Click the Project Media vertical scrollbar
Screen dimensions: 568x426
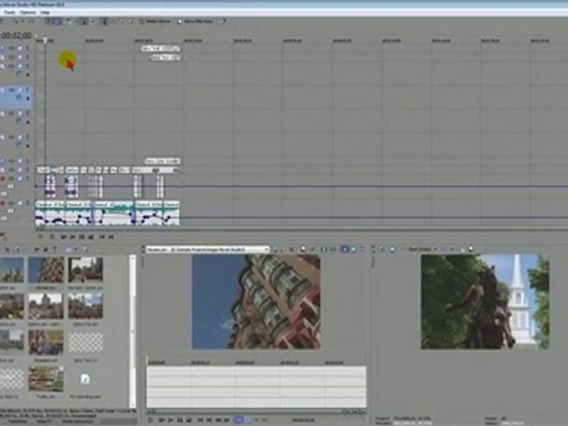(x=133, y=331)
